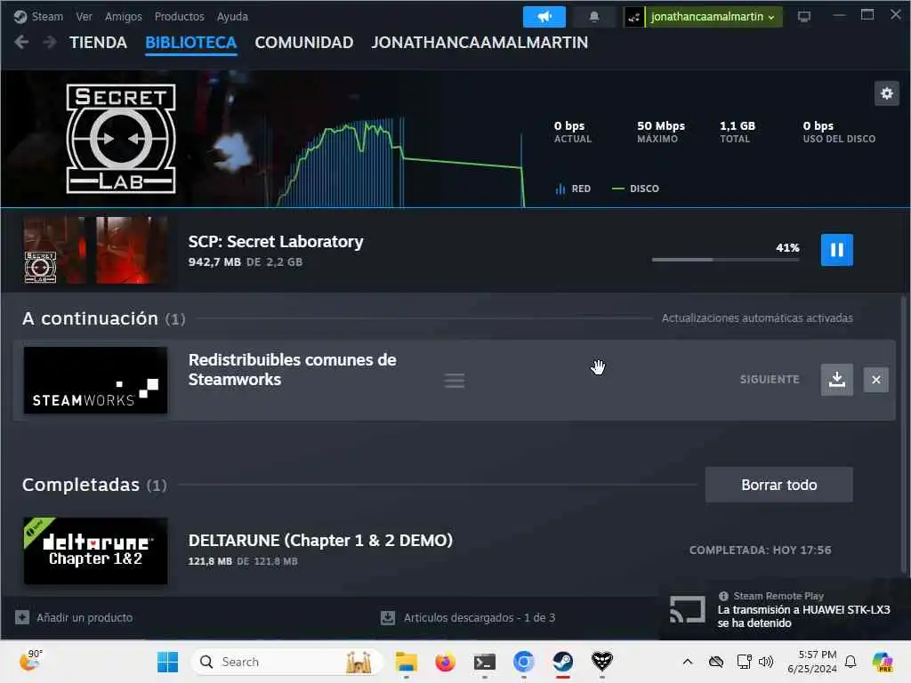Image resolution: width=911 pixels, height=683 pixels.
Task: Open the Amigos menu
Action: (123, 16)
